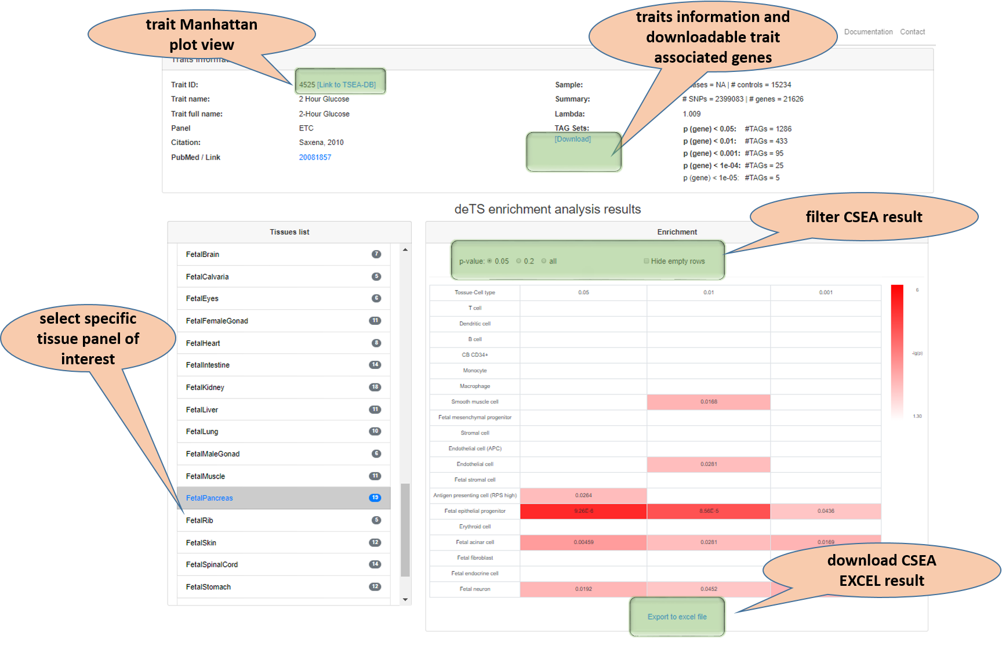Open the Documentation menu item
This screenshot has height=663, width=1002.
[x=868, y=32]
